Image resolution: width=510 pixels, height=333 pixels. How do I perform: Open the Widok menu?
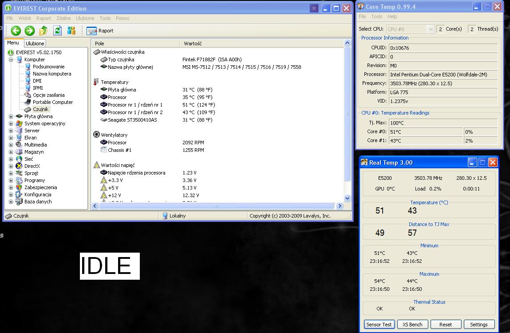coord(25,18)
